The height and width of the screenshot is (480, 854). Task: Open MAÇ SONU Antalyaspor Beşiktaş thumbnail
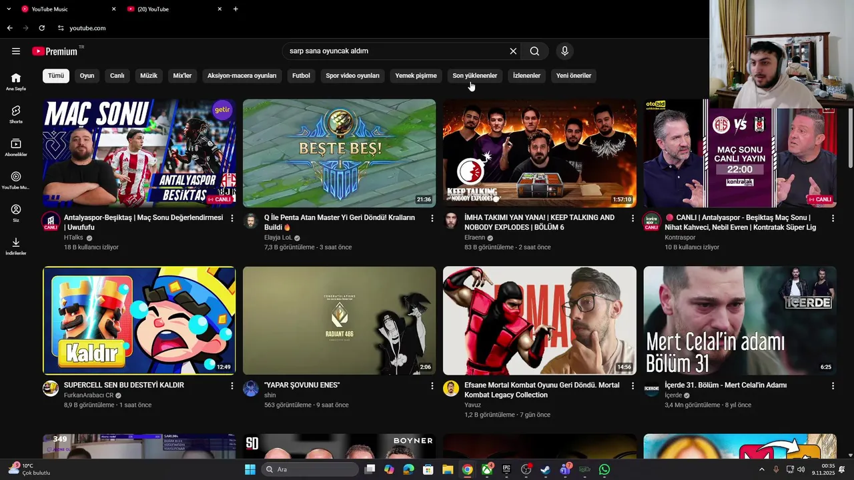click(139, 153)
